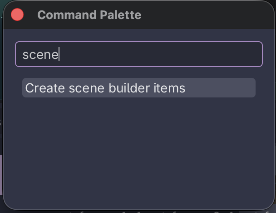Click the red close button icon

click(x=17, y=15)
